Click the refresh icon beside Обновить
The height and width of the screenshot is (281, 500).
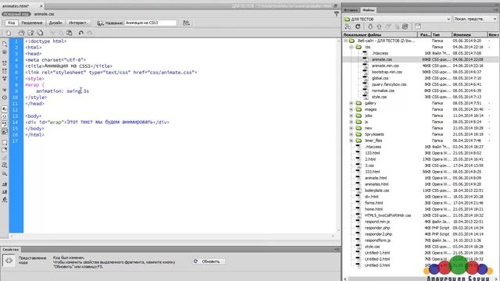pos(195,261)
